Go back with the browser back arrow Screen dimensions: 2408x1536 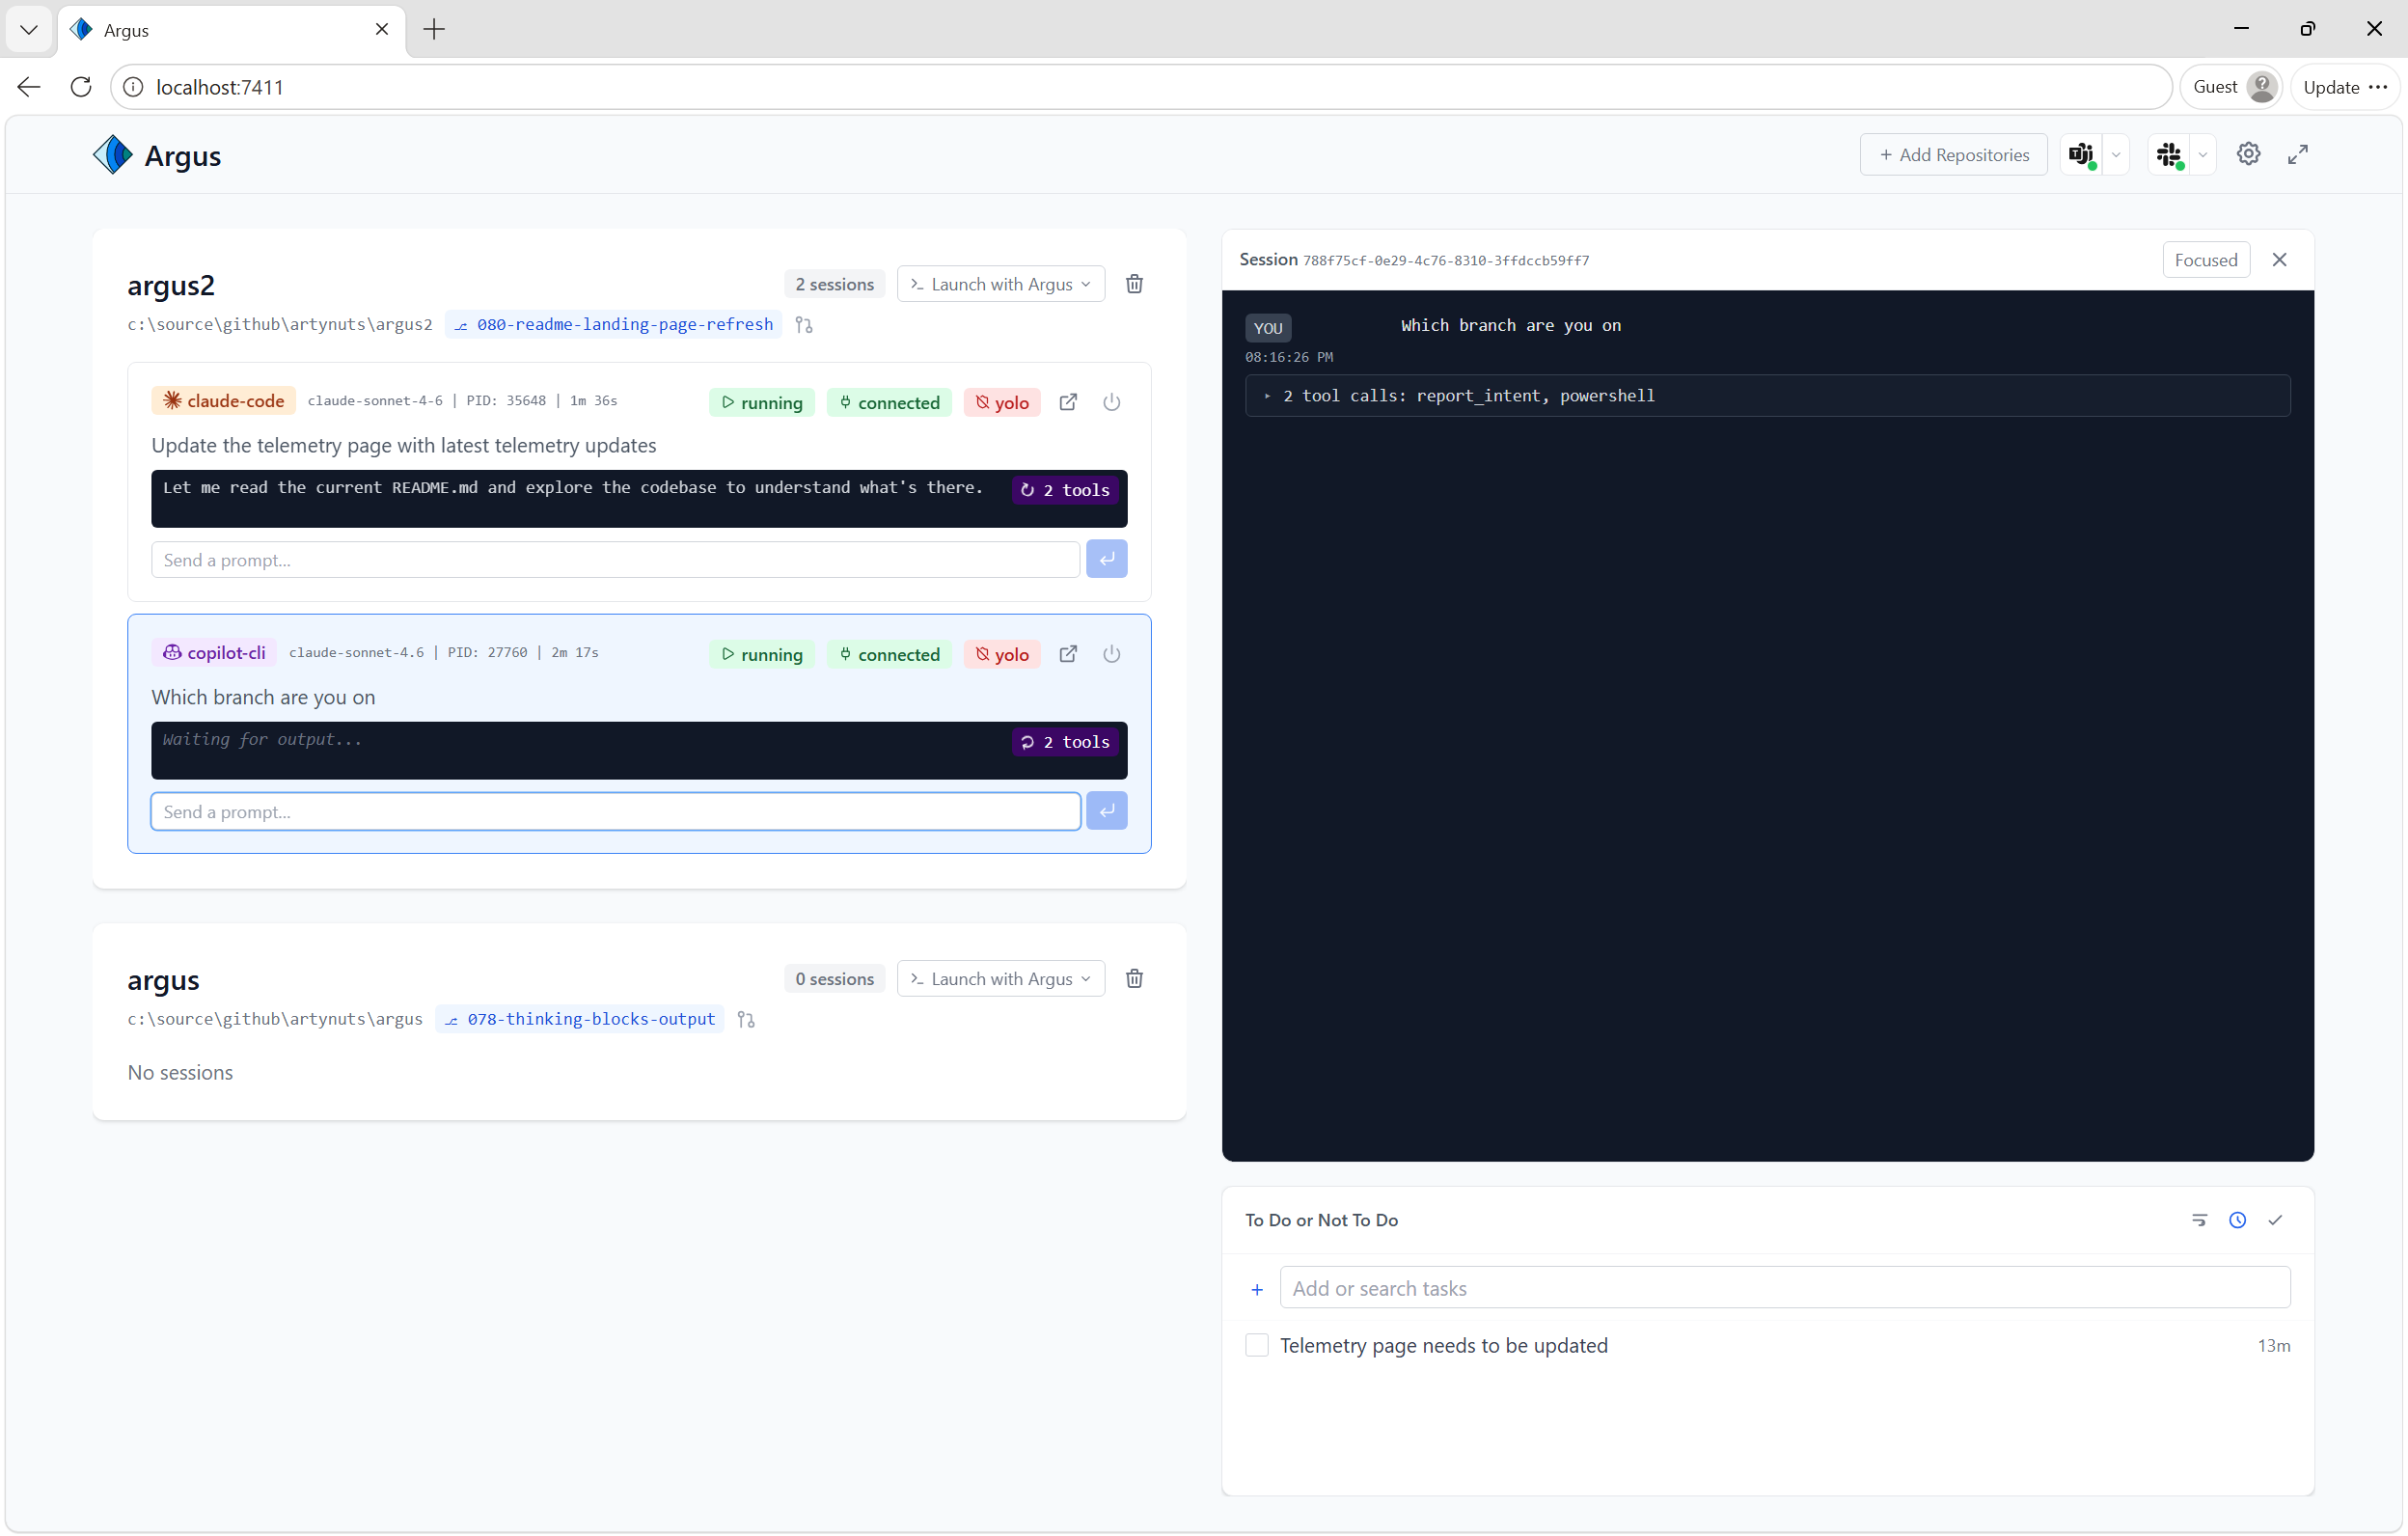click(29, 87)
